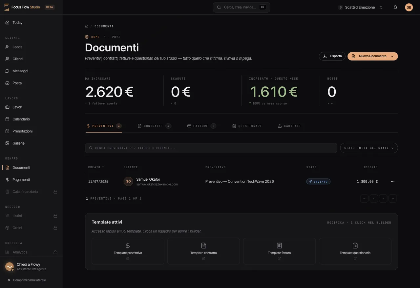Open Leads in the sidebar
The image size is (420, 288).
pyautogui.click(x=31, y=47)
